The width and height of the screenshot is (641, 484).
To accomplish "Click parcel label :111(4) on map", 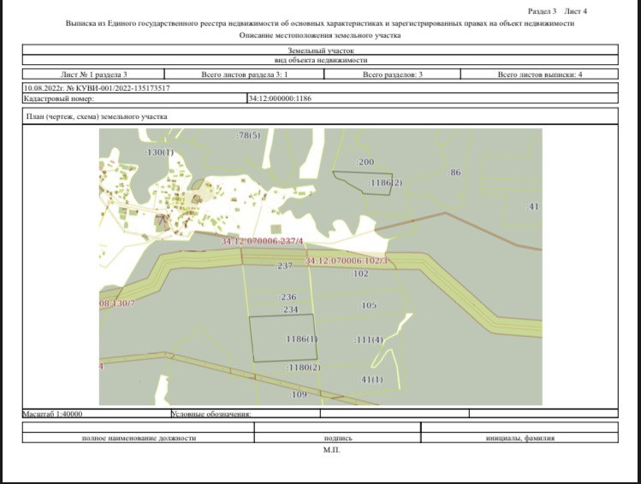I will point(369,339).
